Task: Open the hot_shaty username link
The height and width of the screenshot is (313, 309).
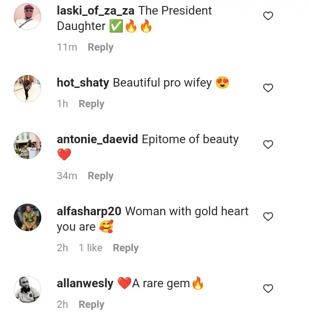Action: 83,83
